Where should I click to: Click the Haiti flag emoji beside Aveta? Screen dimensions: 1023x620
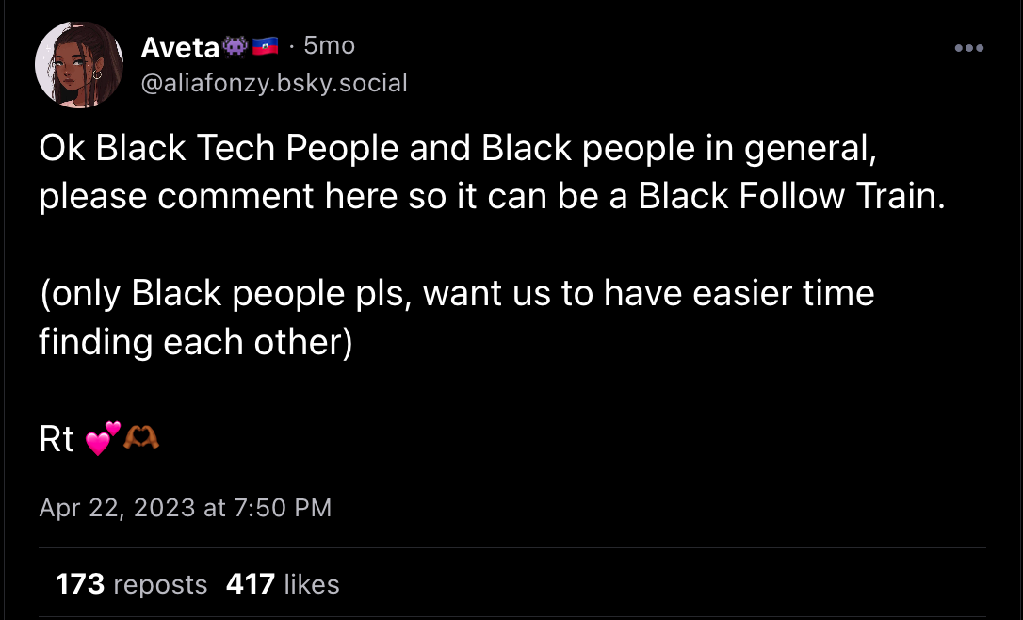click(x=266, y=45)
